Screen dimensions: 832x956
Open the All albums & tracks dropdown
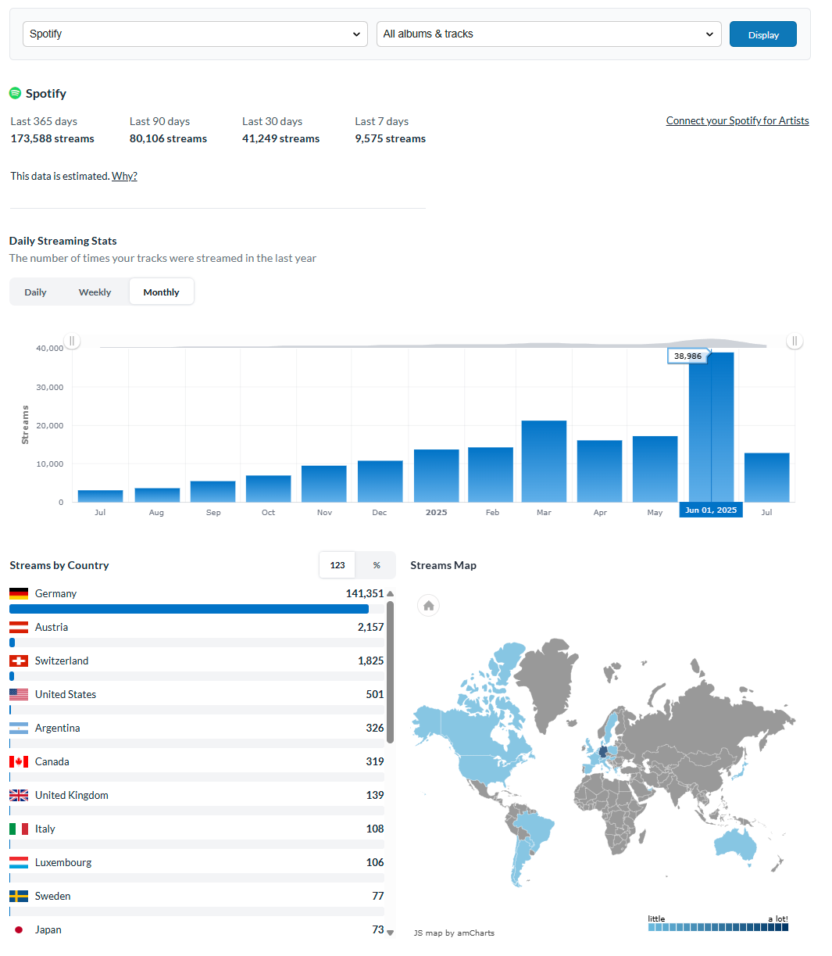click(x=548, y=34)
